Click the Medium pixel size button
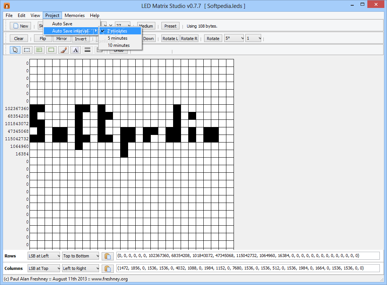The height and width of the screenshot is (285, 387). [146, 26]
